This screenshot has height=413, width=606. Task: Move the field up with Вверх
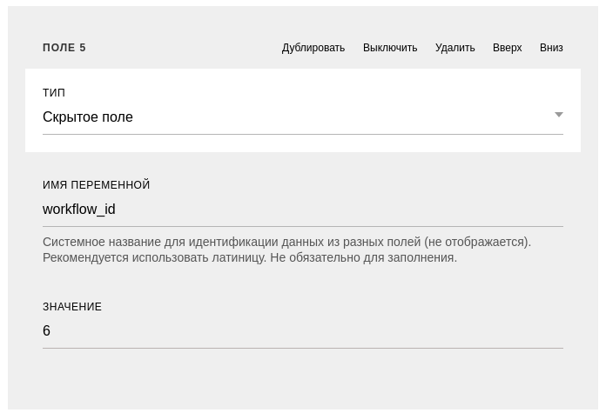pyautogui.click(x=507, y=48)
